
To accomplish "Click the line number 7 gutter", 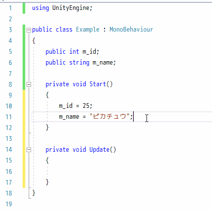I will coord(10,73).
